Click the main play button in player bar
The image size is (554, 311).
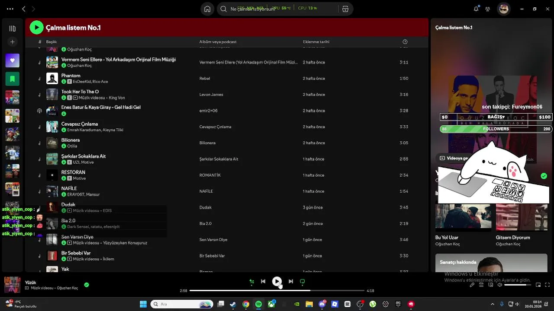277,281
